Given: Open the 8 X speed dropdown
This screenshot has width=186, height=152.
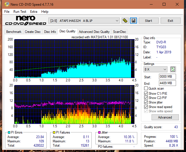Looking at the screenshot, I should 156,69.
